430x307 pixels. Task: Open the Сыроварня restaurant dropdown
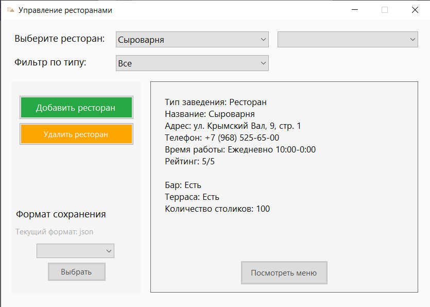(x=192, y=40)
